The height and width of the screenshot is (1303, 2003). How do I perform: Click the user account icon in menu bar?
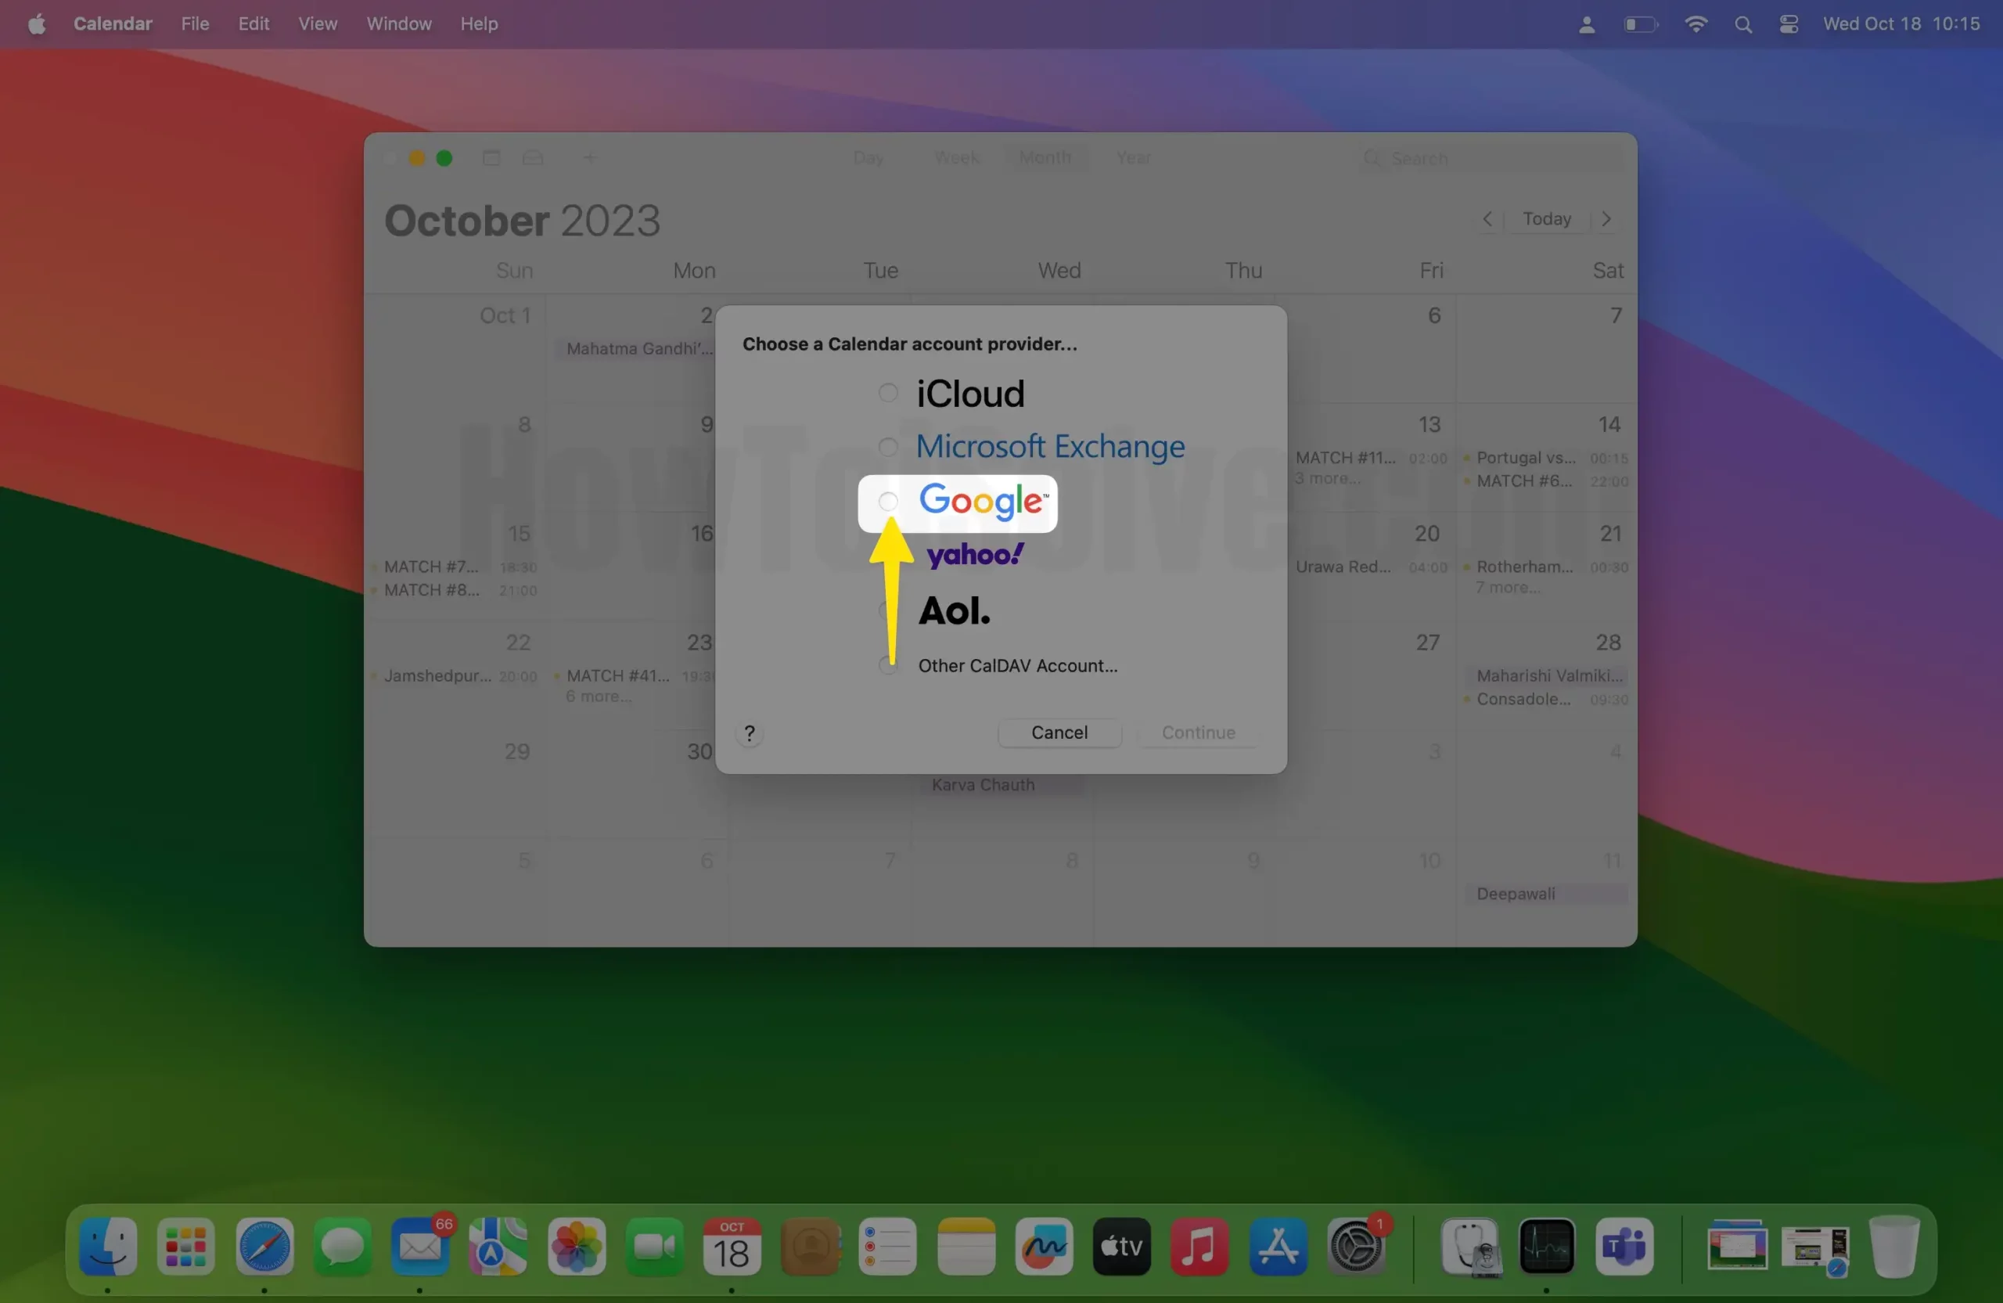point(1587,24)
